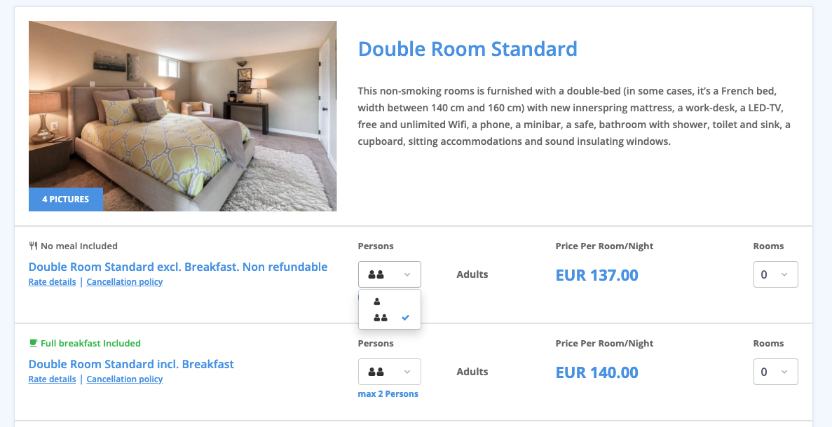The image size is (832, 427).
Task: View Cancellation policy for the non-refundable rate
Action: click(x=125, y=282)
